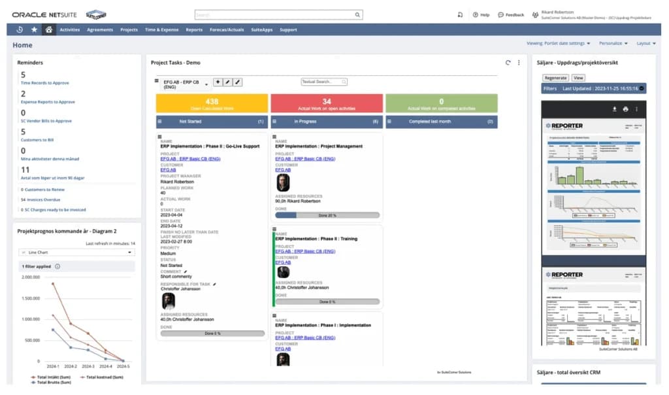Click the Regenerate button
669x395 pixels.
tap(555, 78)
